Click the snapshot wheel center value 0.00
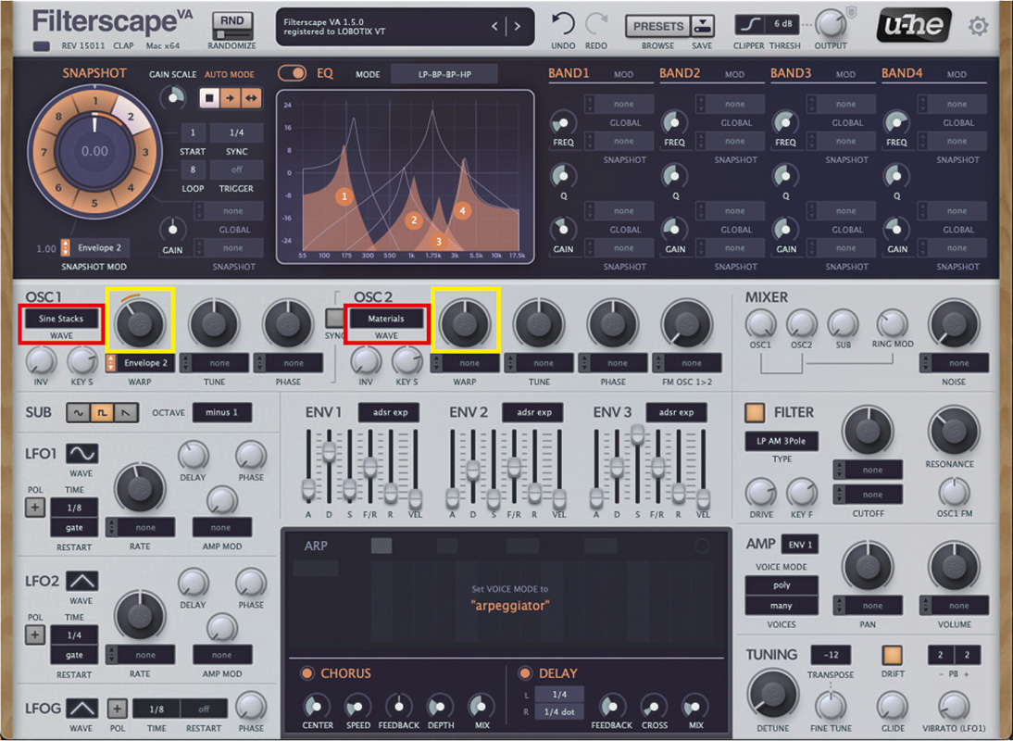 [x=94, y=151]
